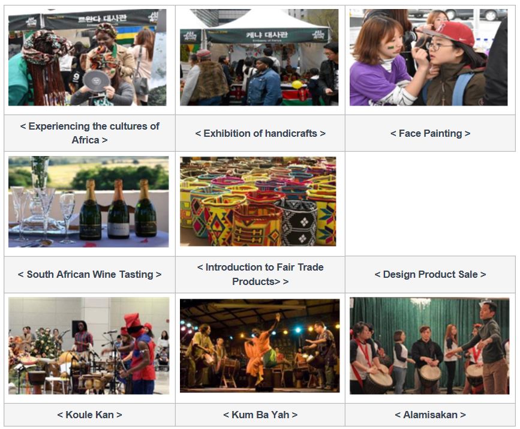Open the Experiencing the cultures of Africa photo
The height and width of the screenshot is (429, 520).
click(87, 58)
